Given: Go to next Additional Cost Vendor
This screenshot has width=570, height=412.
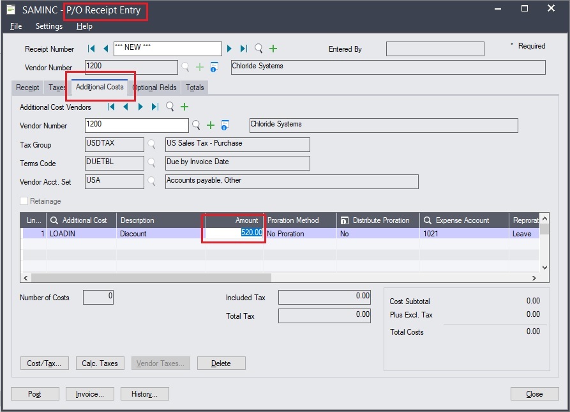Looking at the screenshot, I should [x=140, y=107].
